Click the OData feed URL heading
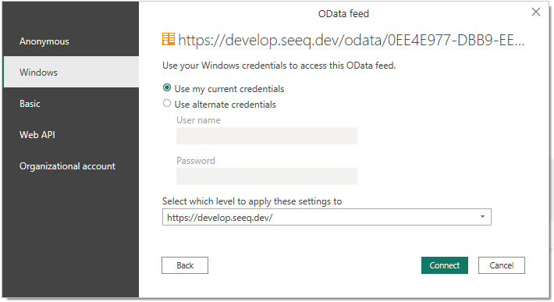 tap(351, 40)
